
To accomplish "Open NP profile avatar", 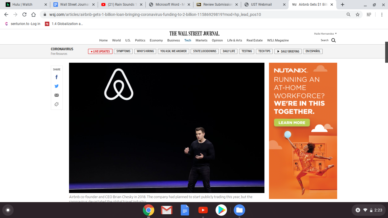I will pyautogui.click(x=369, y=14).
